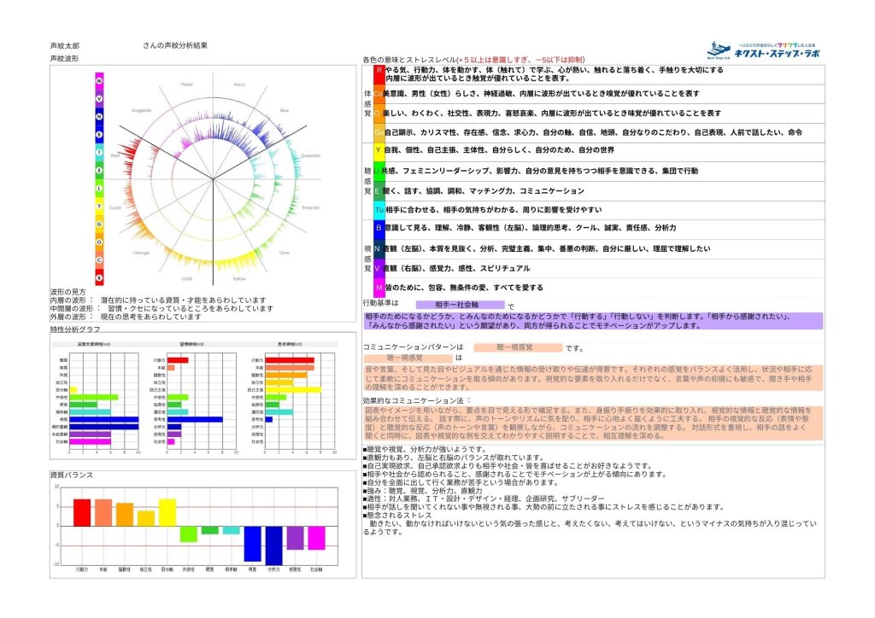Image resolution: width=875 pixels, height=618 pixels.
Task: Click the name 声紋太郎 at top left
Action: pyautogui.click(x=65, y=46)
